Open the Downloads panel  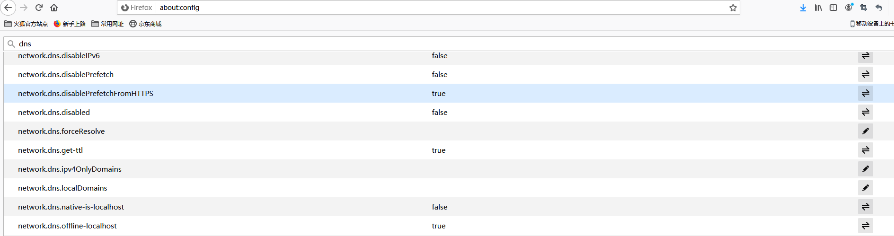[x=803, y=8]
